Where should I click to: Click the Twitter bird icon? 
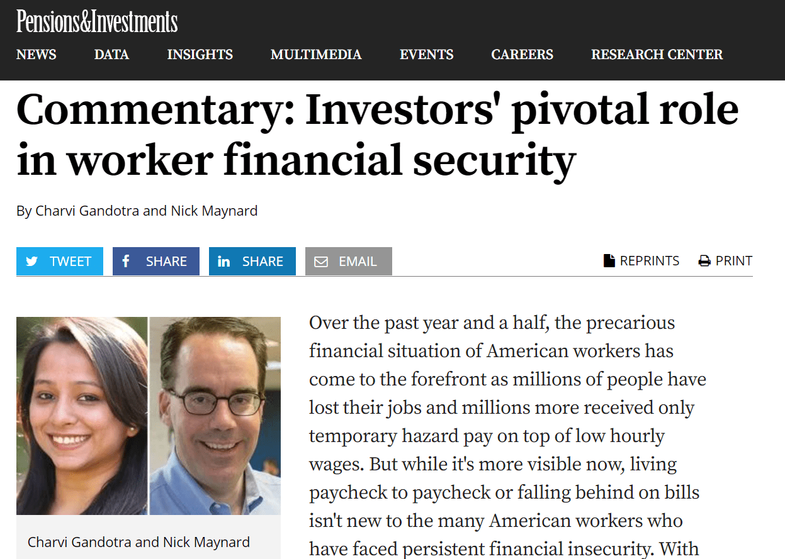[31, 262]
